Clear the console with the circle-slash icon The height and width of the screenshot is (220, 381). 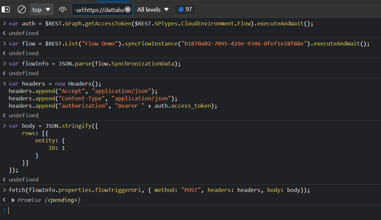pos(22,9)
